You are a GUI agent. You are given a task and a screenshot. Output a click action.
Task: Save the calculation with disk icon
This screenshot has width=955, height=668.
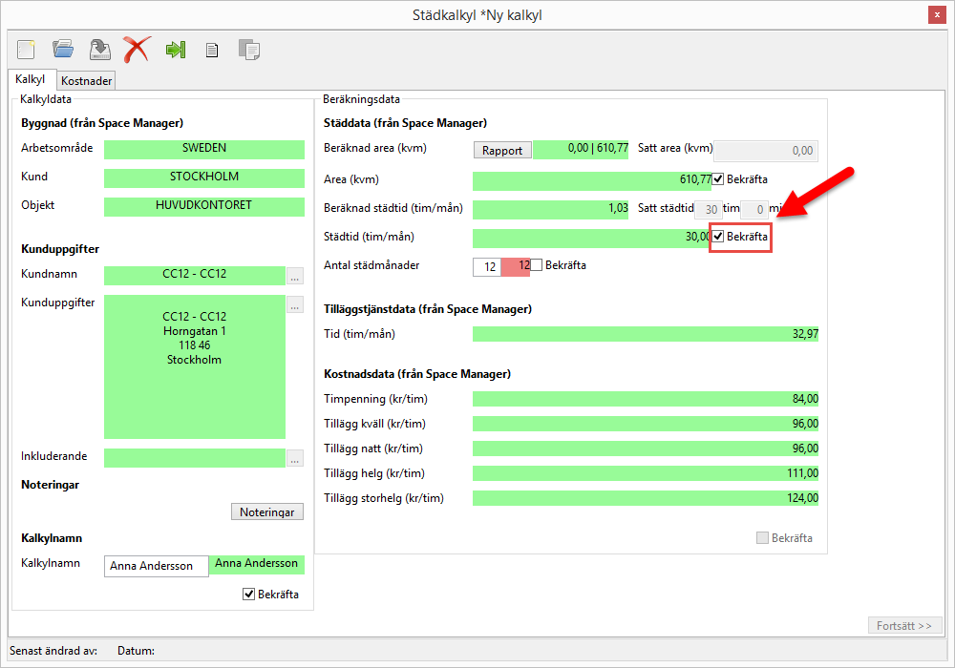[x=99, y=49]
